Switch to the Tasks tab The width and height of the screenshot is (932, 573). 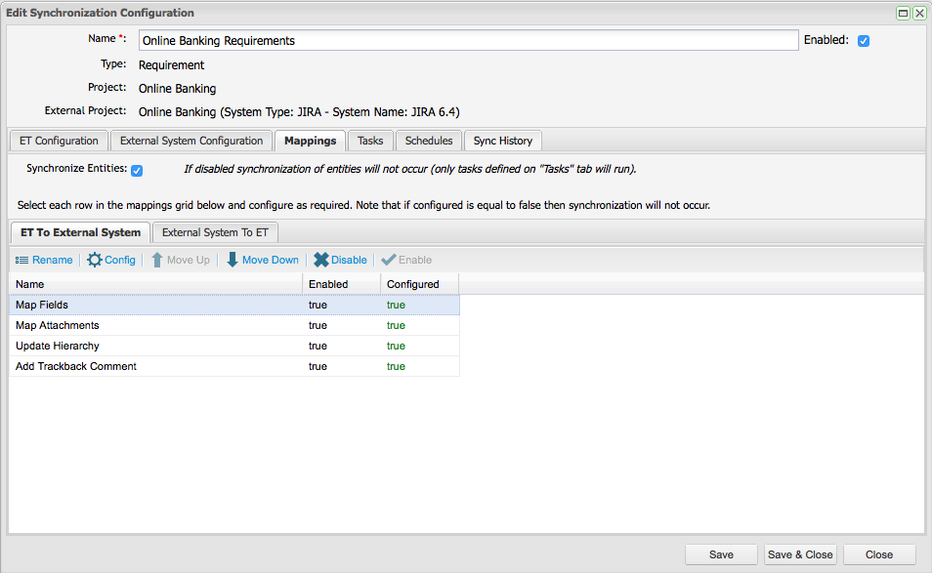tap(370, 141)
